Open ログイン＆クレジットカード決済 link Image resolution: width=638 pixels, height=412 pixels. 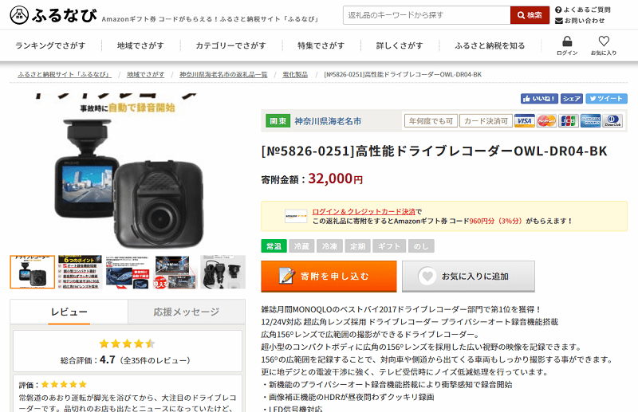364,211
